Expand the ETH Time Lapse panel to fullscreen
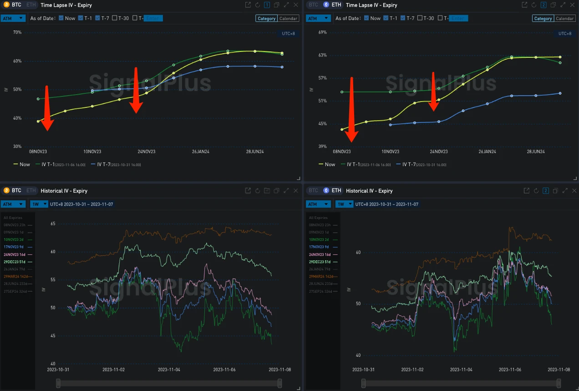This screenshot has width=579, height=391. tap(563, 5)
